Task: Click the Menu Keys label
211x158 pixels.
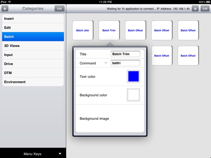Action: pos(32,154)
